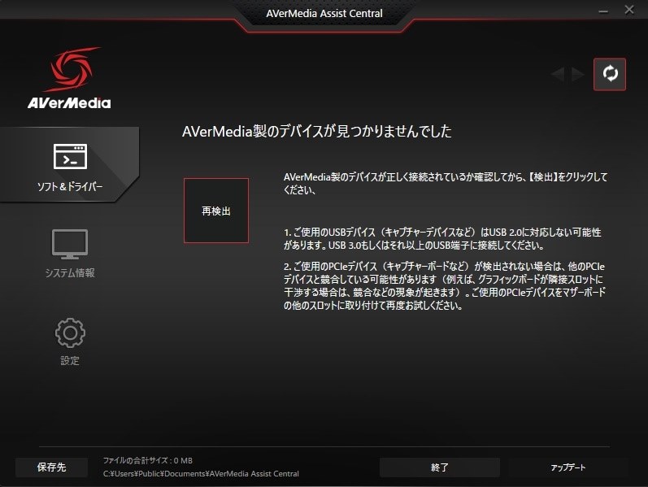The height and width of the screenshot is (487, 648).
Task: Click the 再検出 button
Action: (x=216, y=211)
